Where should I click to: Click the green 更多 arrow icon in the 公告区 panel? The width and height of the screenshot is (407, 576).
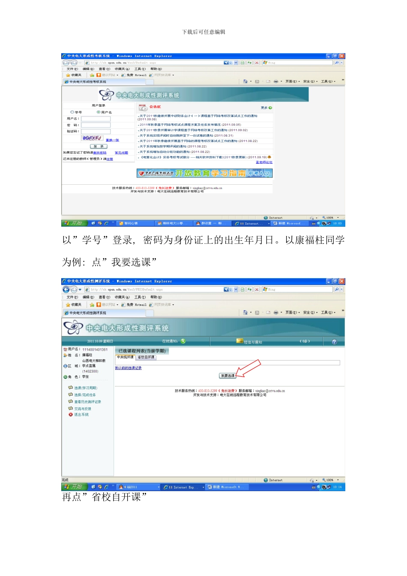[270, 108]
